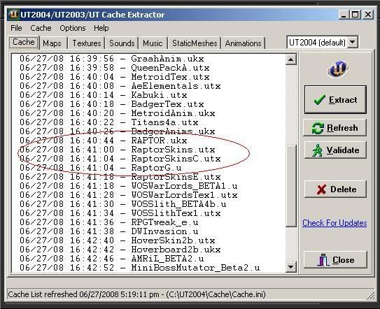Follow the Check For Updates link
380x309 pixels.
click(335, 223)
